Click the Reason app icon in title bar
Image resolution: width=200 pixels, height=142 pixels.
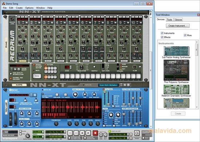tap(3, 4)
